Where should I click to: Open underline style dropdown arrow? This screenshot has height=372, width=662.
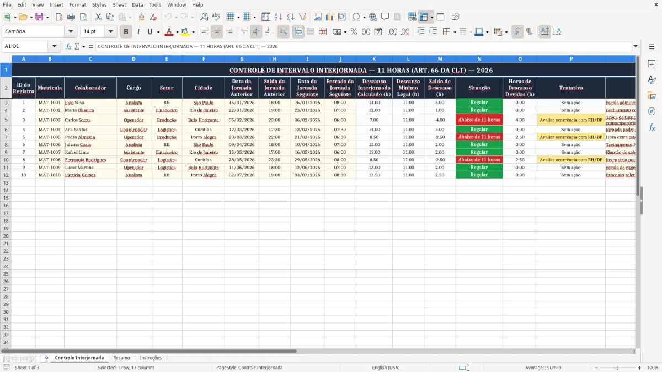click(x=158, y=32)
